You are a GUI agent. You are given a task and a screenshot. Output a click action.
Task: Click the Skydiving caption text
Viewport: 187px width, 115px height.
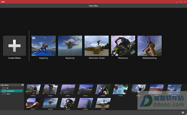coord(70,58)
